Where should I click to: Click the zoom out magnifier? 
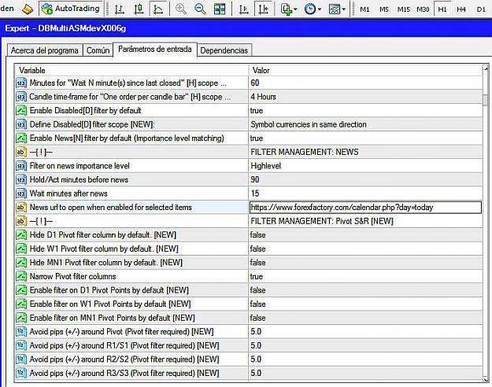point(200,9)
